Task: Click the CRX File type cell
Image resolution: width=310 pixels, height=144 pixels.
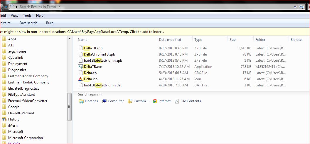Action: point(201,73)
